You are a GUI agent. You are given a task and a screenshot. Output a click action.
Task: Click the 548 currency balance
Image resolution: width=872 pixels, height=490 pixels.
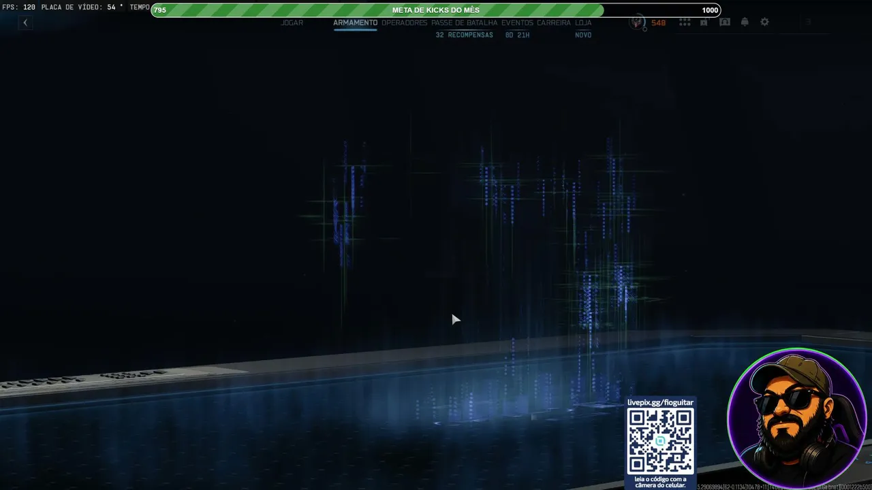click(658, 22)
